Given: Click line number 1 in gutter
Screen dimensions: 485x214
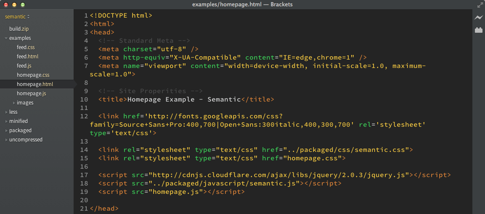Looking at the screenshot, I should click(86, 16).
